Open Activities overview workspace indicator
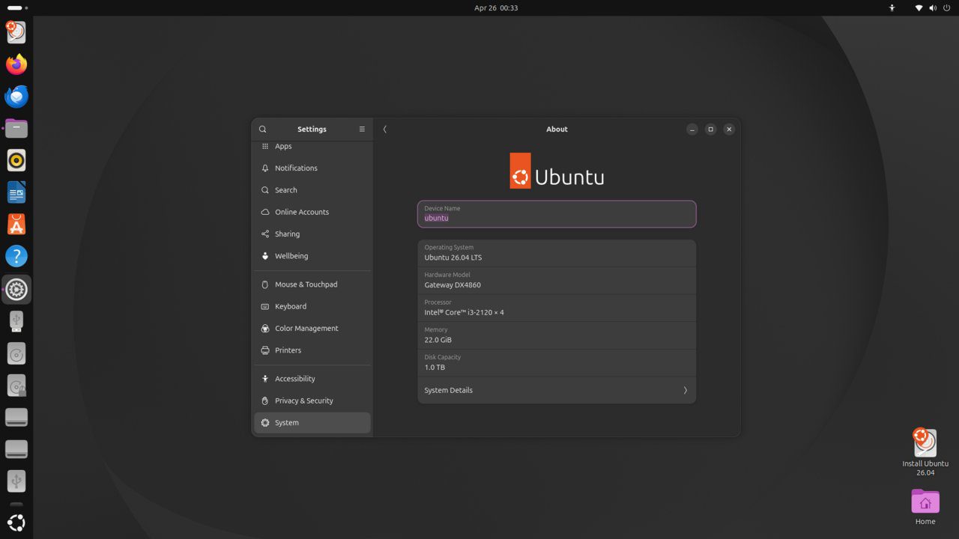The image size is (959, 539). [x=16, y=7]
